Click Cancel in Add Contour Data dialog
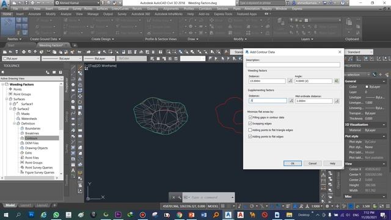 [x=312, y=163]
